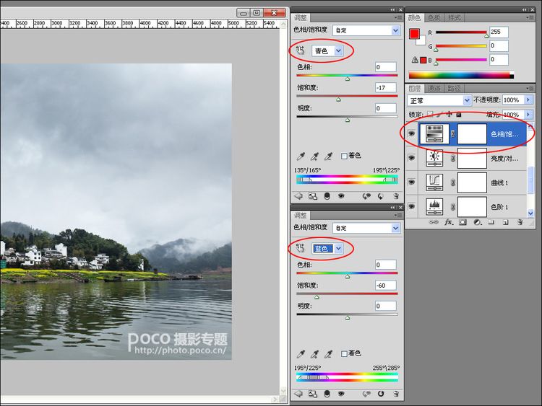Add a layer mask from Layers panel footer
The image size is (542, 406).
(x=463, y=222)
